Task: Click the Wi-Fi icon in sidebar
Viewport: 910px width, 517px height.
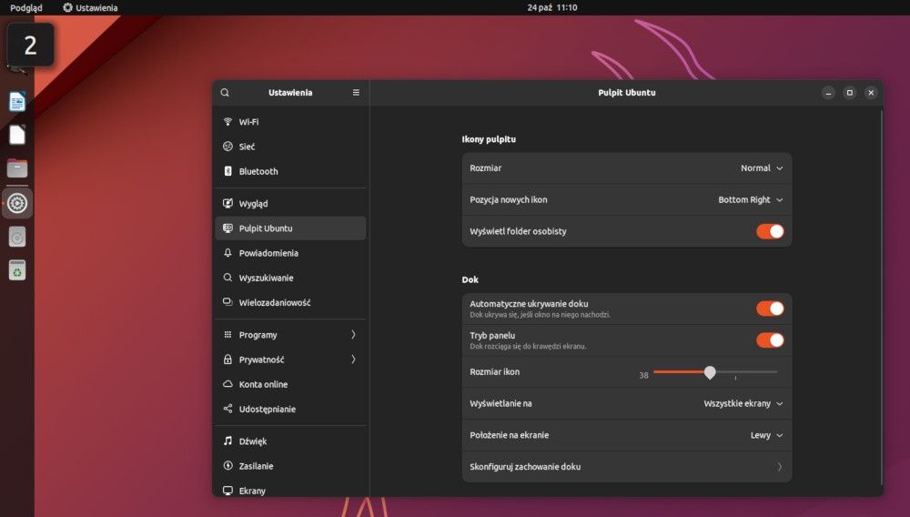Action: (x=227, y=122)
